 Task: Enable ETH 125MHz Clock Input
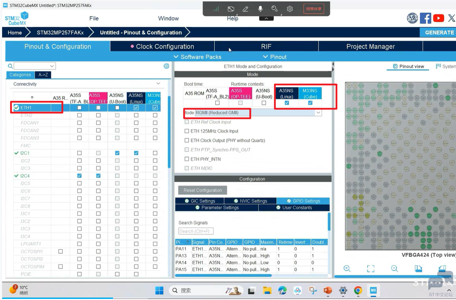(187, 131)
